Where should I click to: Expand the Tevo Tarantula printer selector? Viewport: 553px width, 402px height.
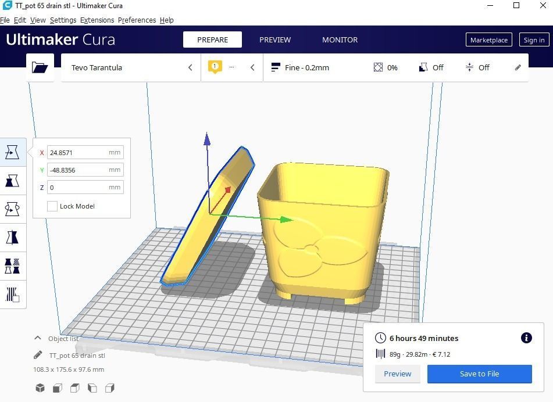(x=131, y=67)
